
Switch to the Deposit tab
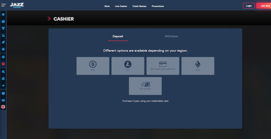coord(118,36)
